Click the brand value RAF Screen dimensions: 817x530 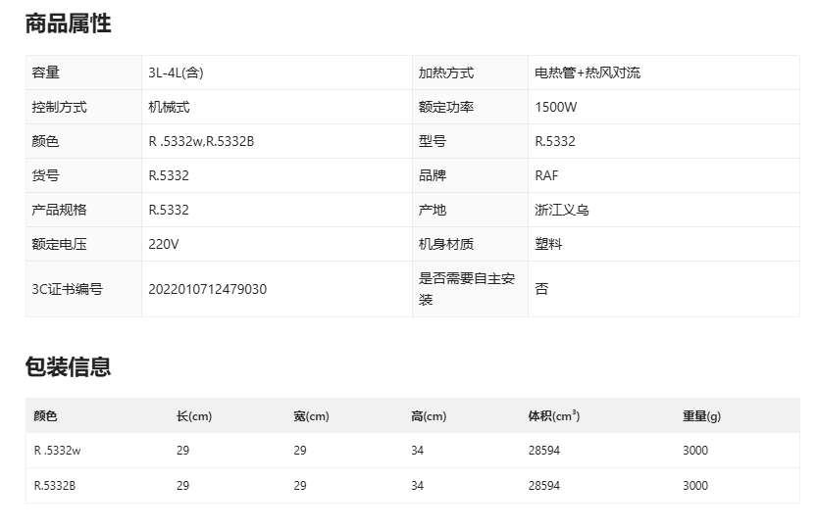546,175
